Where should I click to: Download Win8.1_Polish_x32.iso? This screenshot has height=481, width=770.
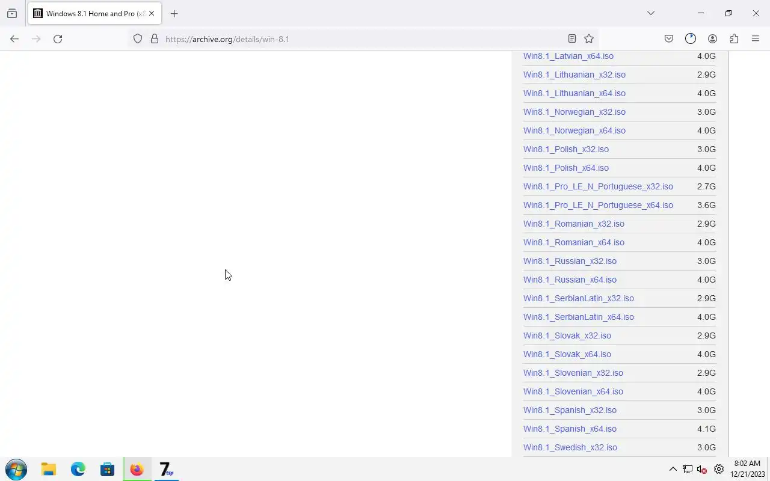coord(566,149)
